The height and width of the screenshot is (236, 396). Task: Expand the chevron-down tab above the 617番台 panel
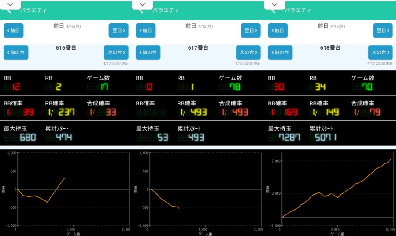142,4
